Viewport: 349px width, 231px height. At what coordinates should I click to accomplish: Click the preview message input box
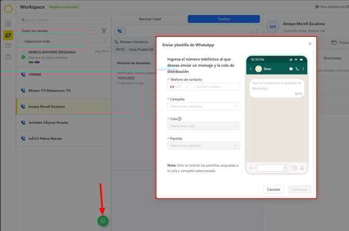pyautogui.click(x=272, y=168)
